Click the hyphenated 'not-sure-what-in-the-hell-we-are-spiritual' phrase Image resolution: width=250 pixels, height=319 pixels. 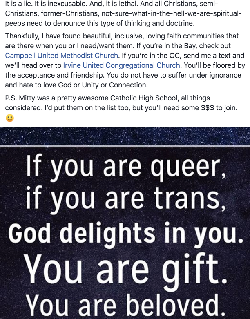pyautogui.click(x=172, y=13)
